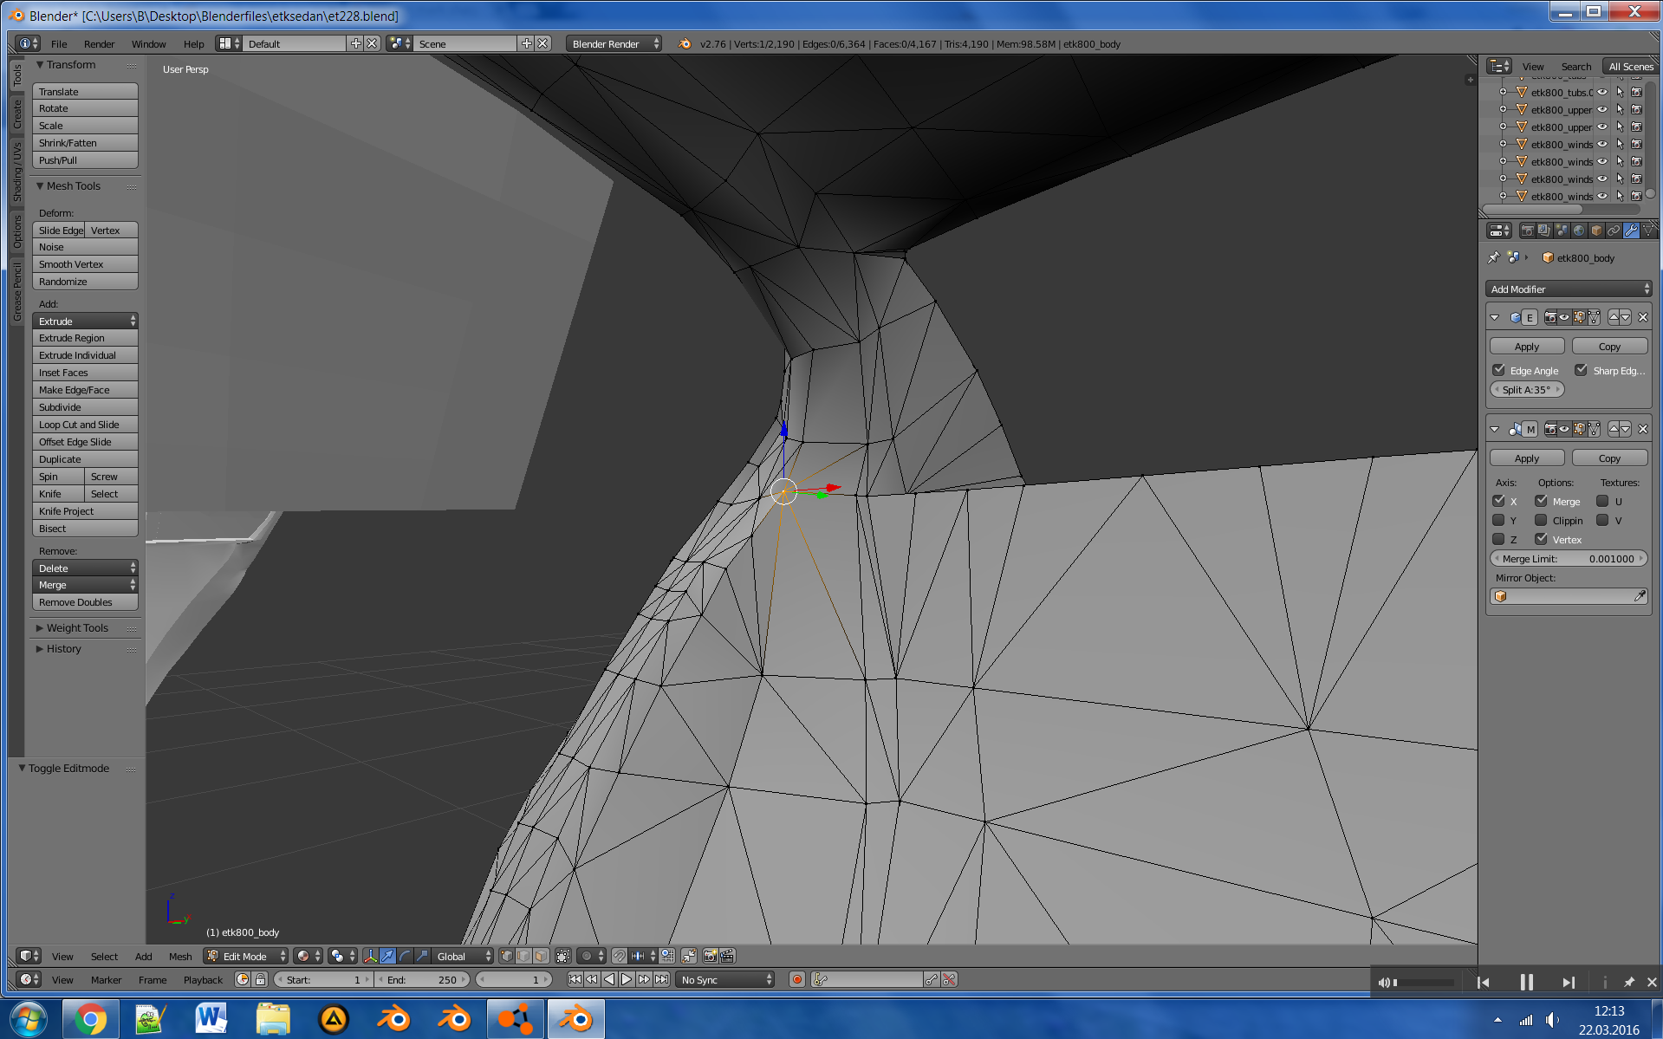Switch to the Create tool shelf tab

pyautogui.click(x=16, y=114)
